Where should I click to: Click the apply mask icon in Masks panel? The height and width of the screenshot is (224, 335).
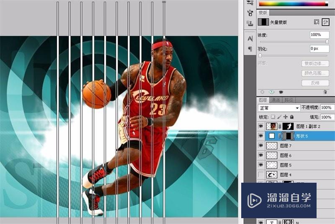(x=271, y=92)
